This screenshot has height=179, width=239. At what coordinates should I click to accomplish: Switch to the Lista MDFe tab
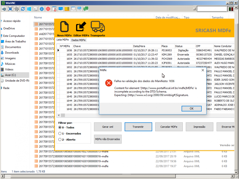(x=63, y=40)
